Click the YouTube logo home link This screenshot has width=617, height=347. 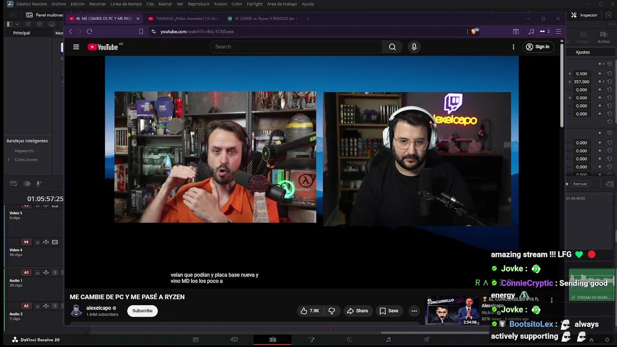[103, 47]
